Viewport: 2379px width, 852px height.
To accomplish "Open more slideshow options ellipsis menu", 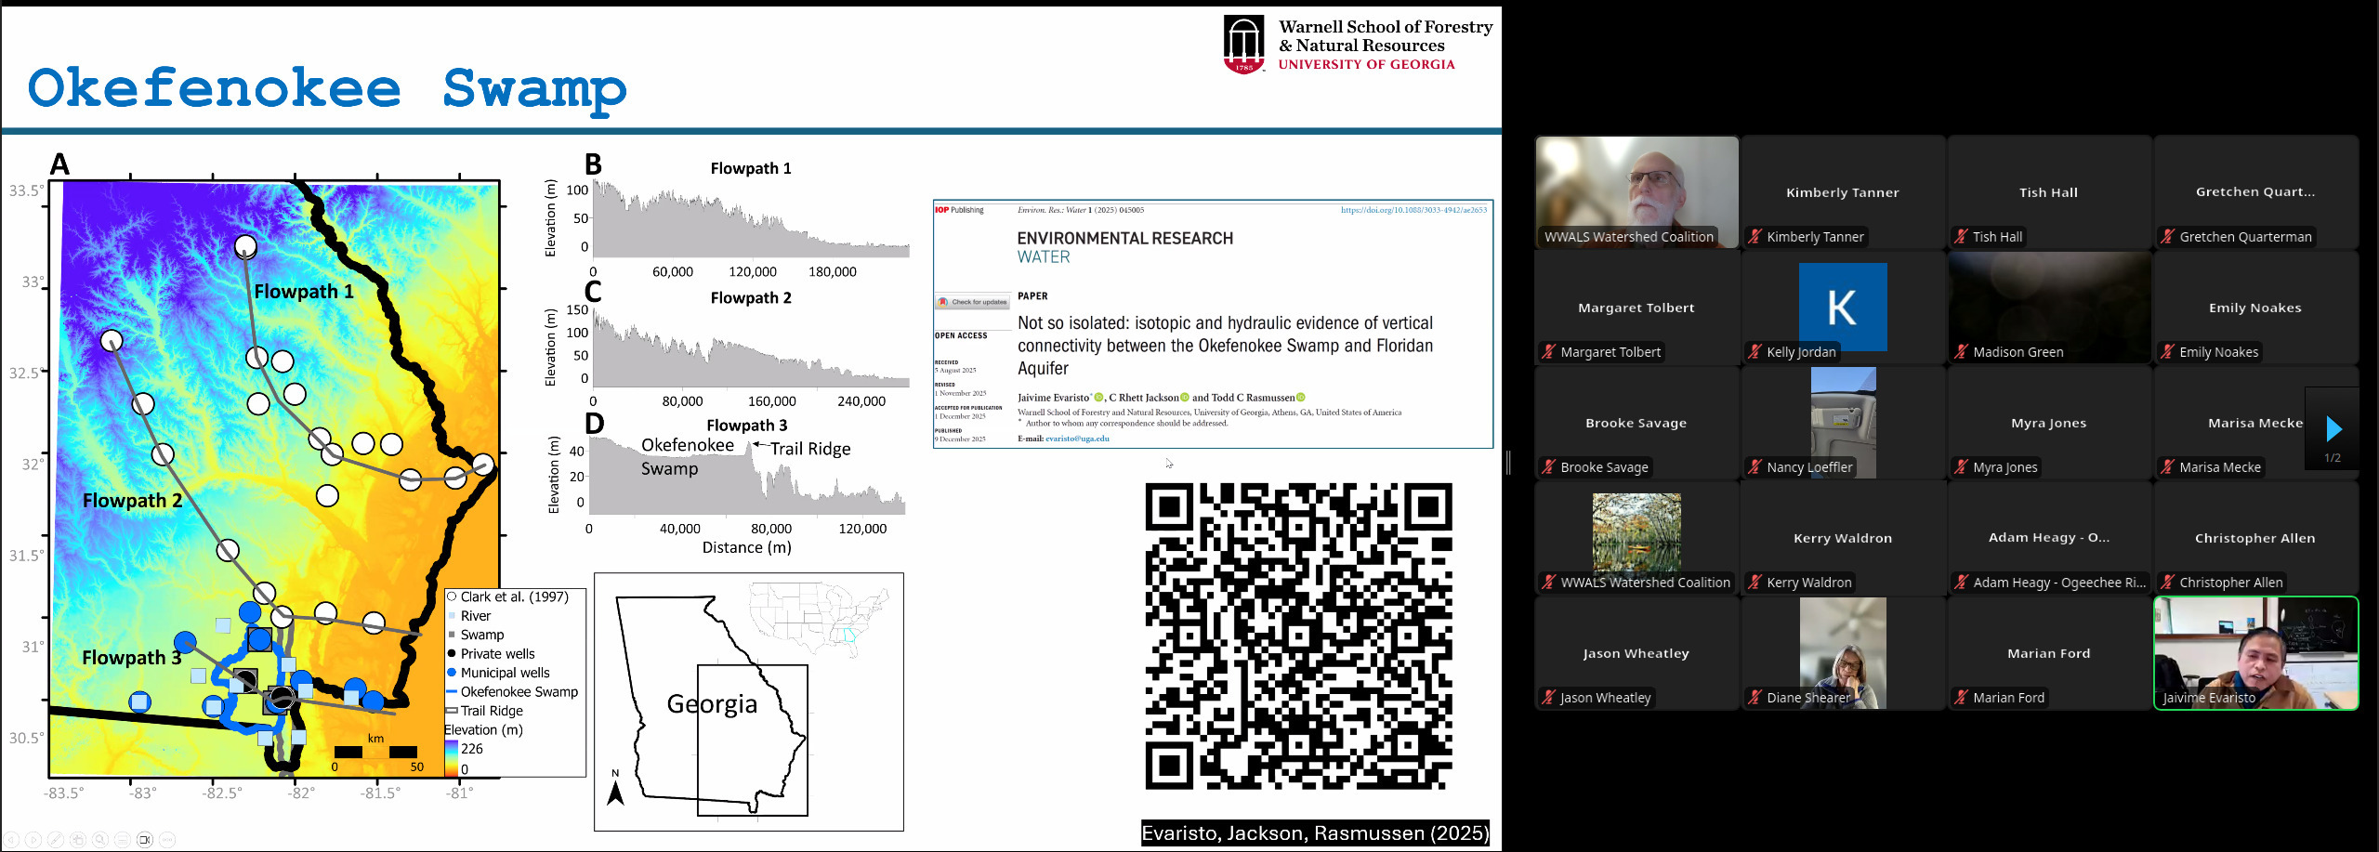I will (x=167, y=840).
